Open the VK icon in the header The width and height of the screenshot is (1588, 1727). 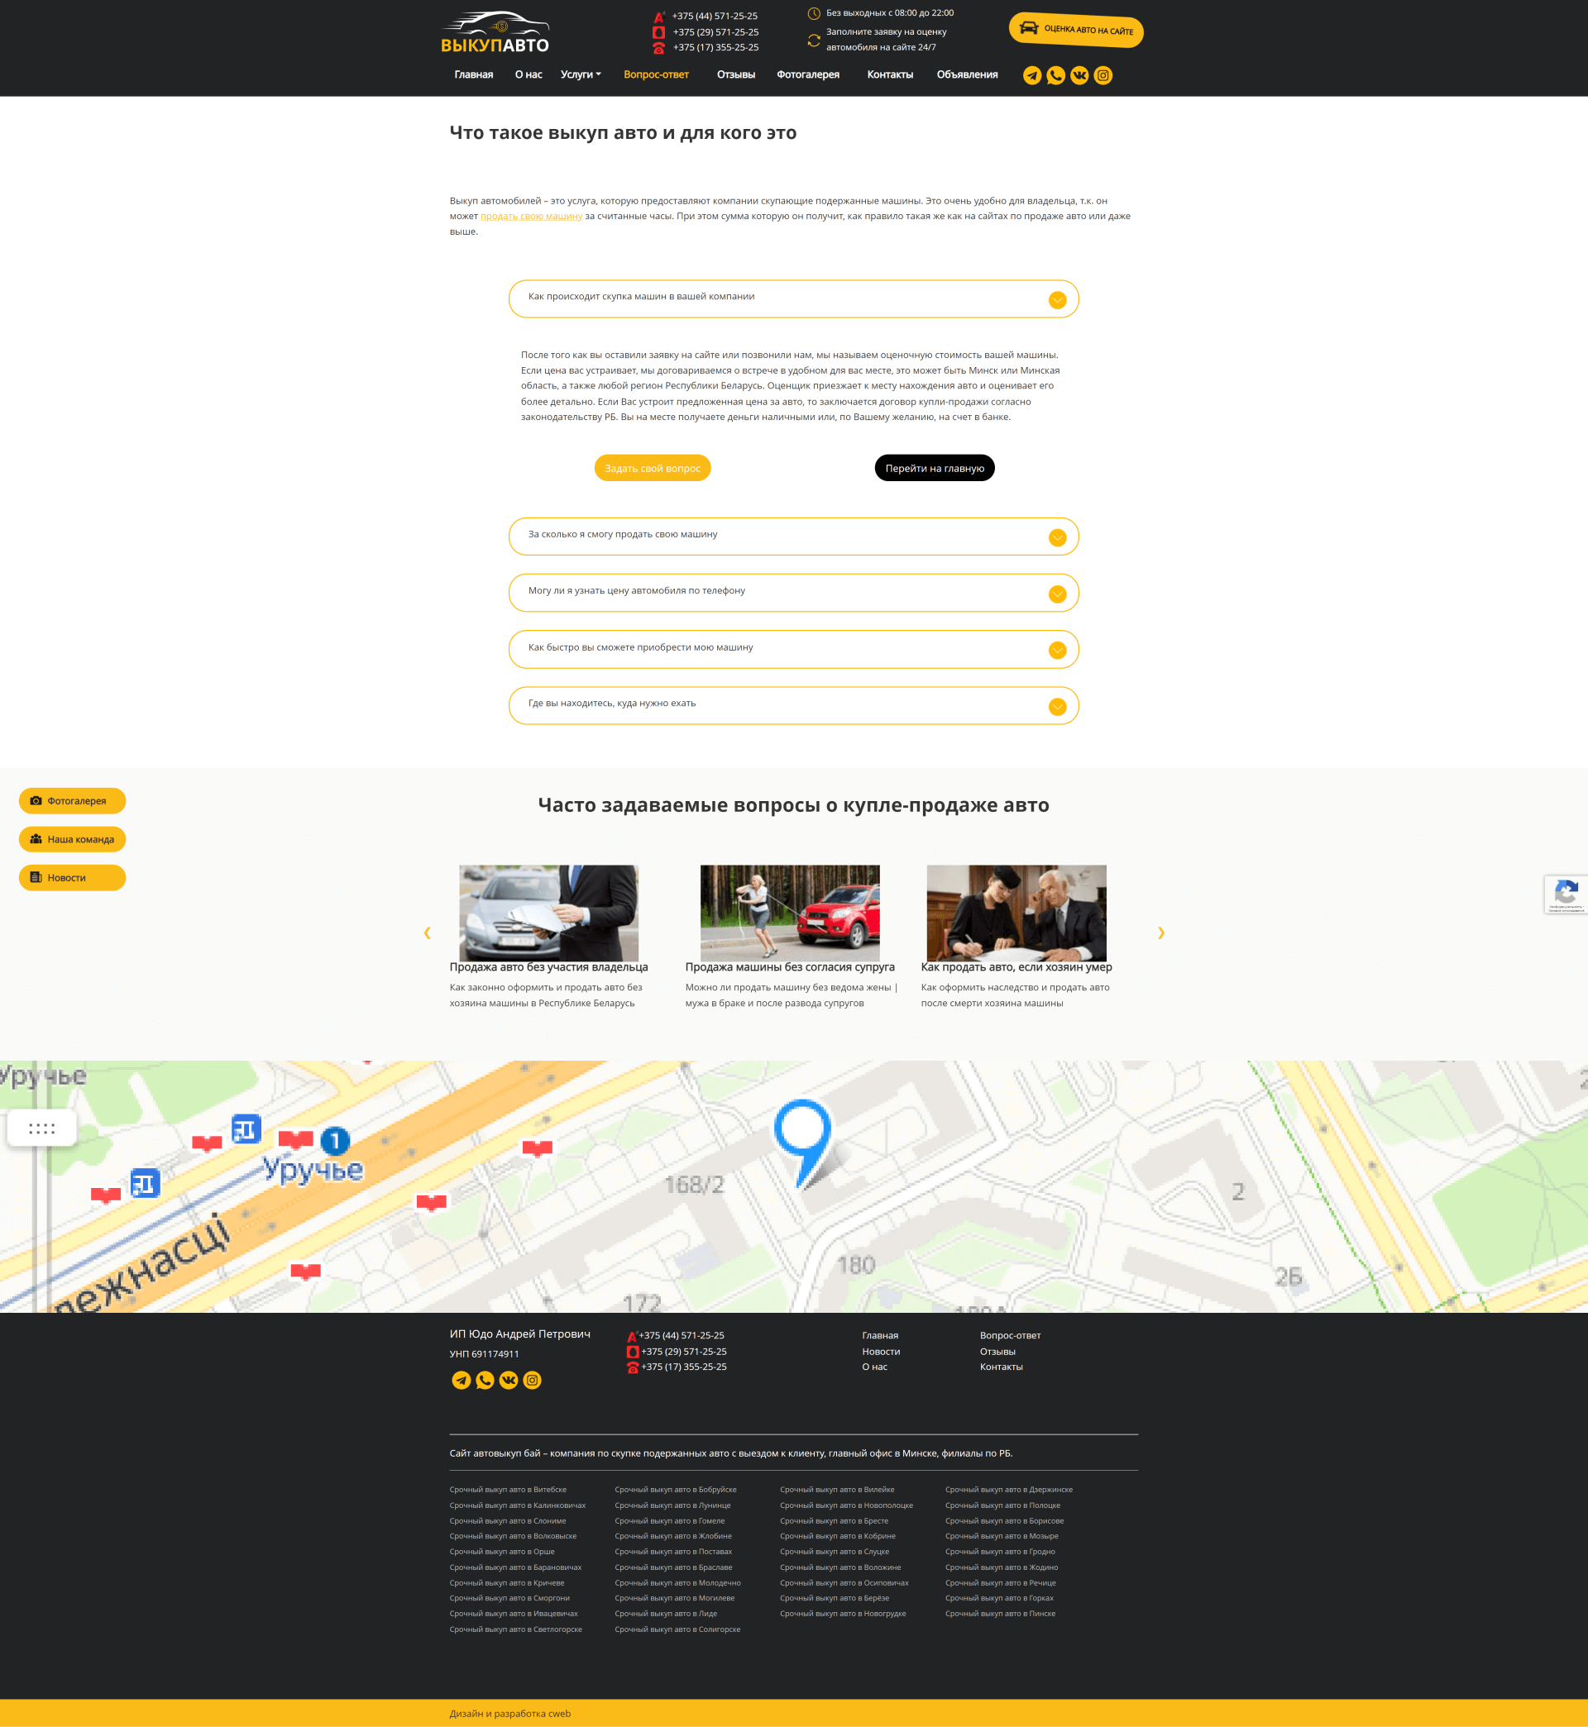pos(1079,75)
